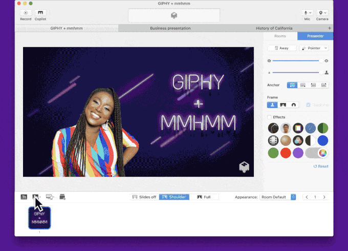Open the Copilot feature
This screenshot has width=348, height=251.
tap(40, 13)
